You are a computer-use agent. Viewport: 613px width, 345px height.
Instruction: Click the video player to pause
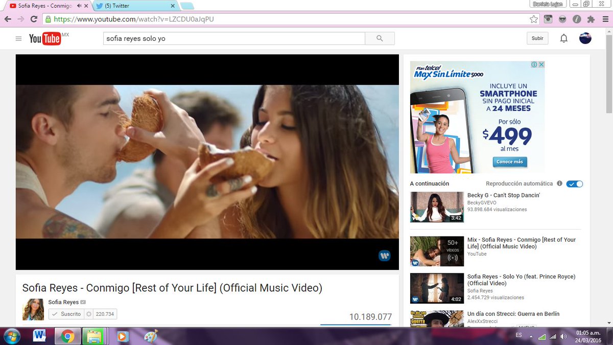coord(207,162)
